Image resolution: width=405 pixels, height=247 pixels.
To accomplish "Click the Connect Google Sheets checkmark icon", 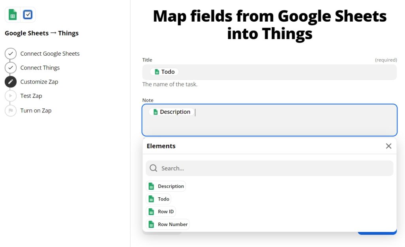I will [x=11, y=54].
